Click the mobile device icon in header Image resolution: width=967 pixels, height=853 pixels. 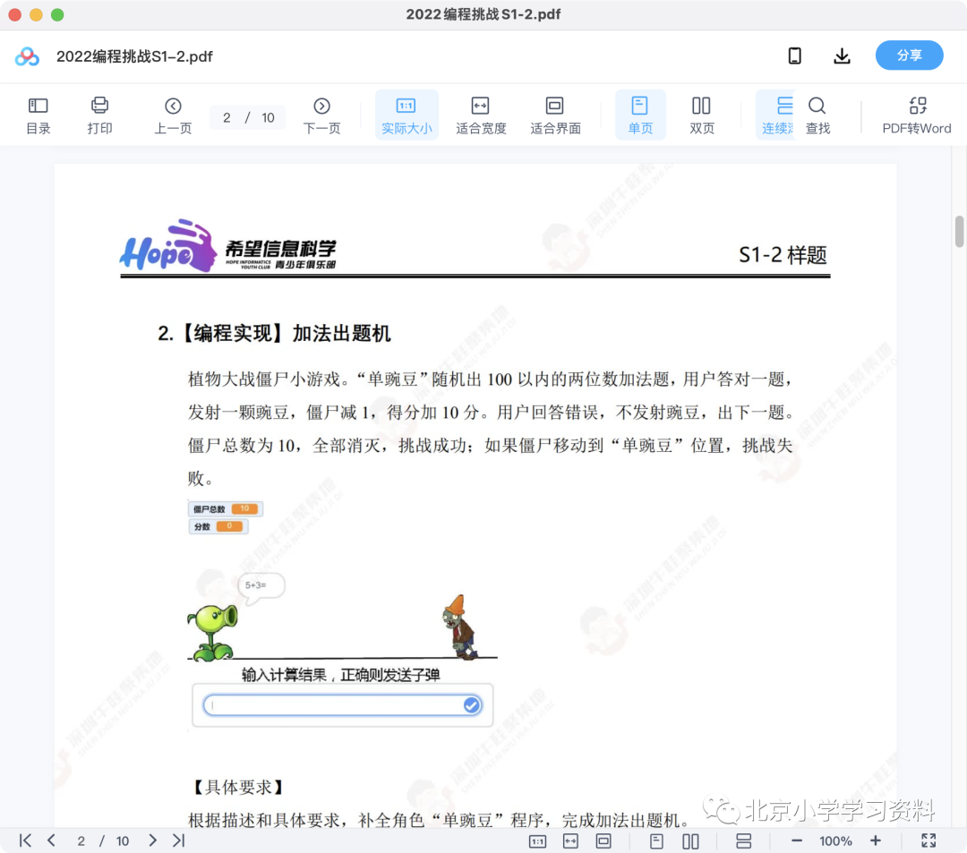click(x=795, y=56)
